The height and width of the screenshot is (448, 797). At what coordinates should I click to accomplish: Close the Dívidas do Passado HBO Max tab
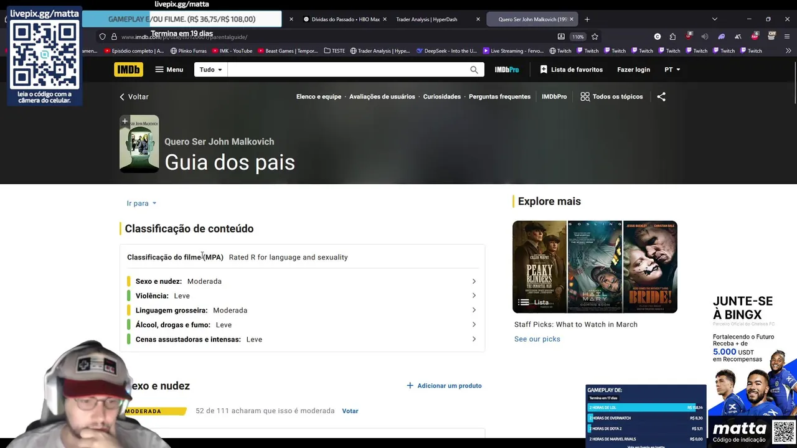pos(384,19)
